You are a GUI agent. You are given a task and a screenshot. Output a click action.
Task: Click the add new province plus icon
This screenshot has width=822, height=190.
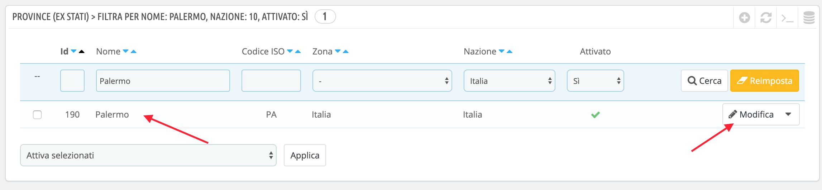[x=744, y=18]
